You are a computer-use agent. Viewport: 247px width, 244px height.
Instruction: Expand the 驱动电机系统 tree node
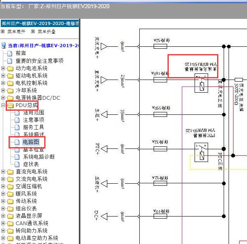(x=3, y=76)
